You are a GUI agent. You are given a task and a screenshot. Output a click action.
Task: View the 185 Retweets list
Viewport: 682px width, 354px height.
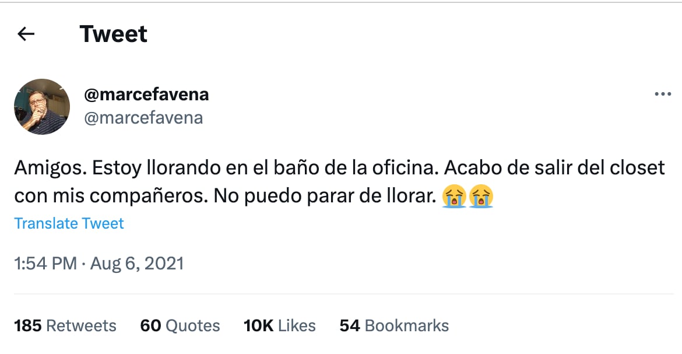(x=65, y=325)
